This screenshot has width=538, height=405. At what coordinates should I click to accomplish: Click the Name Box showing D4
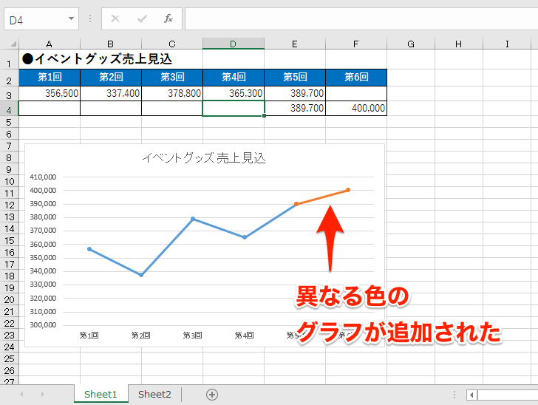point(41,19)
